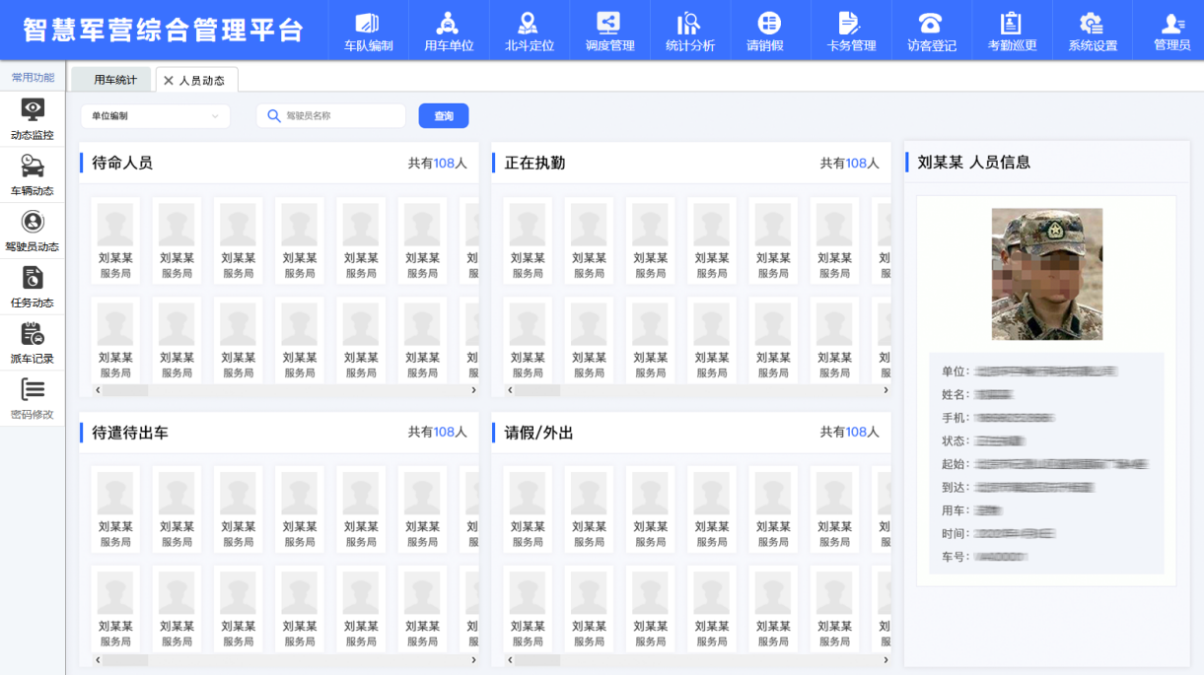
Task: Click the 手机 label in info card
Action: coord(956,418)
